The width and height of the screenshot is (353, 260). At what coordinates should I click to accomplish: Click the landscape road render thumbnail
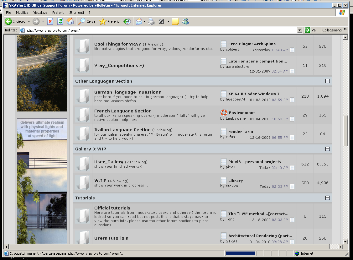pyautogui.click(x=42, y=73)
